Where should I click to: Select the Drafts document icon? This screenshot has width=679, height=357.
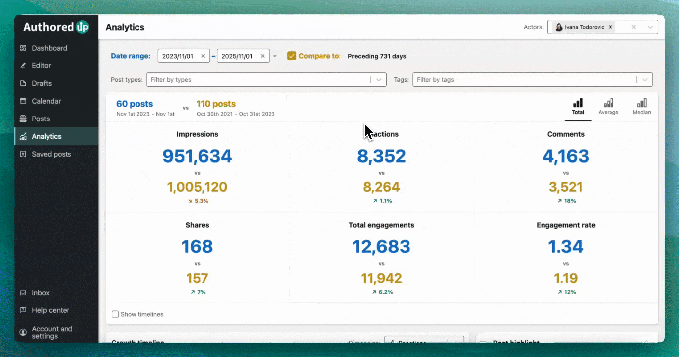click(x=23, y=83)
